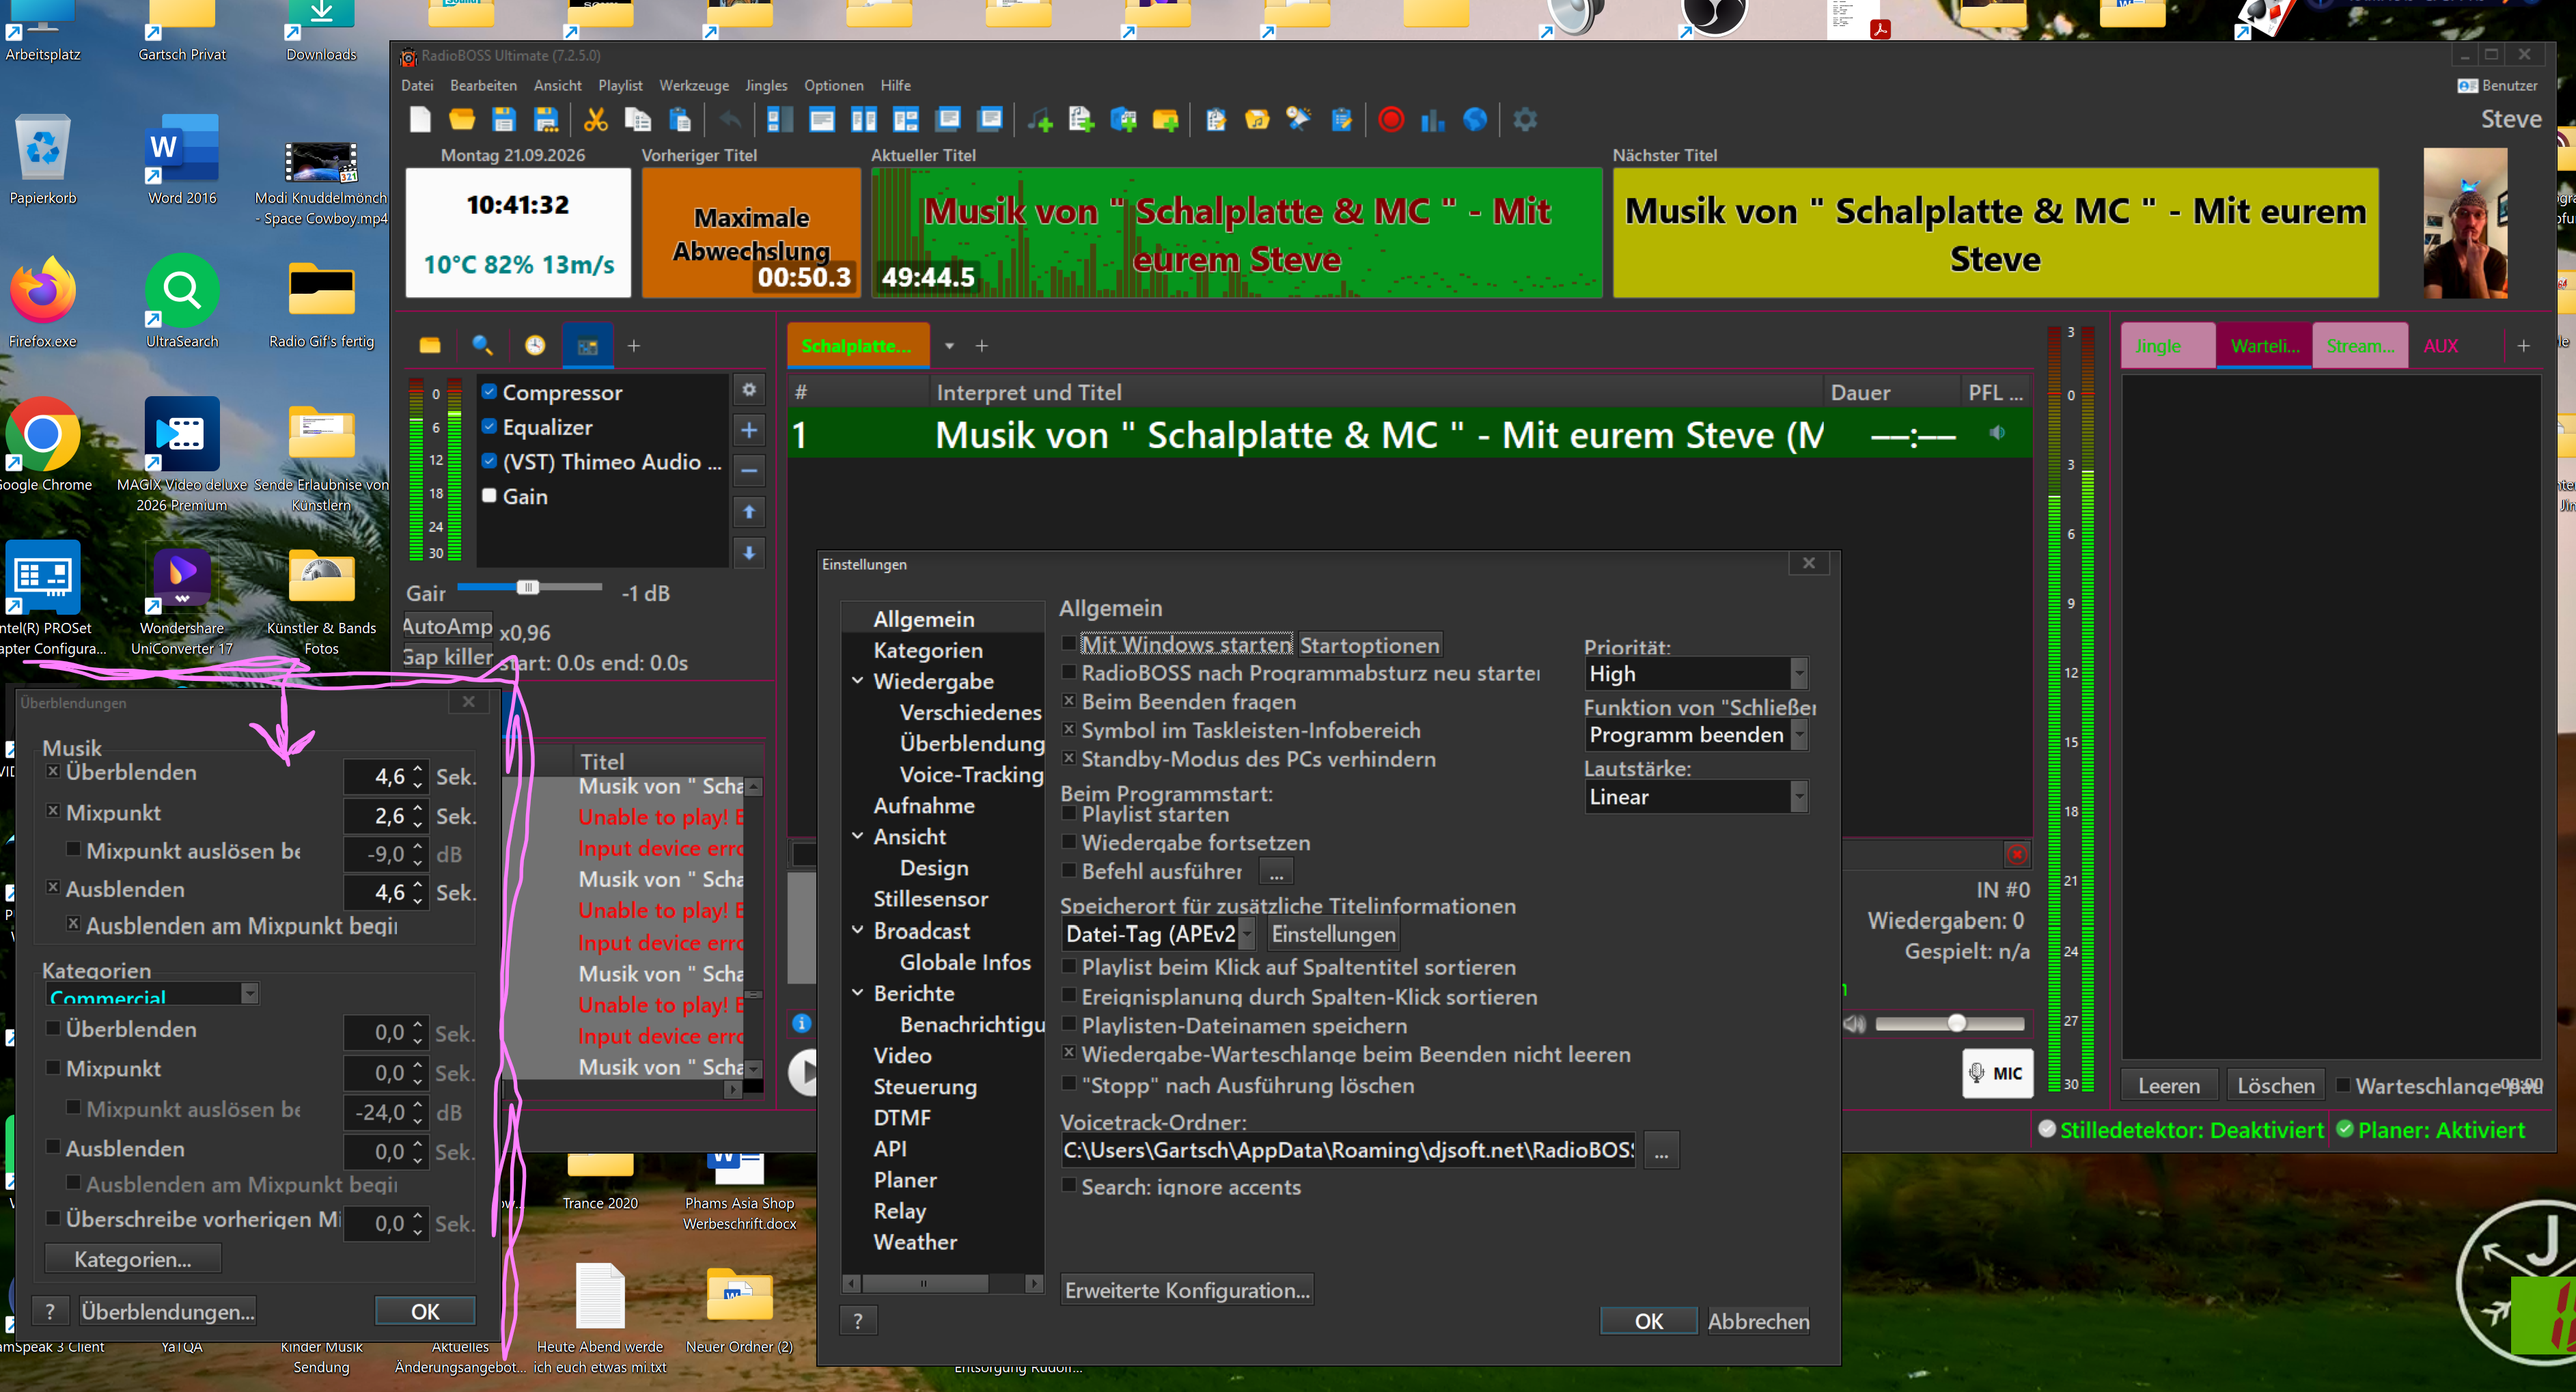Click the broadcast globe icon
2576x1392 pixels.
1475,120
